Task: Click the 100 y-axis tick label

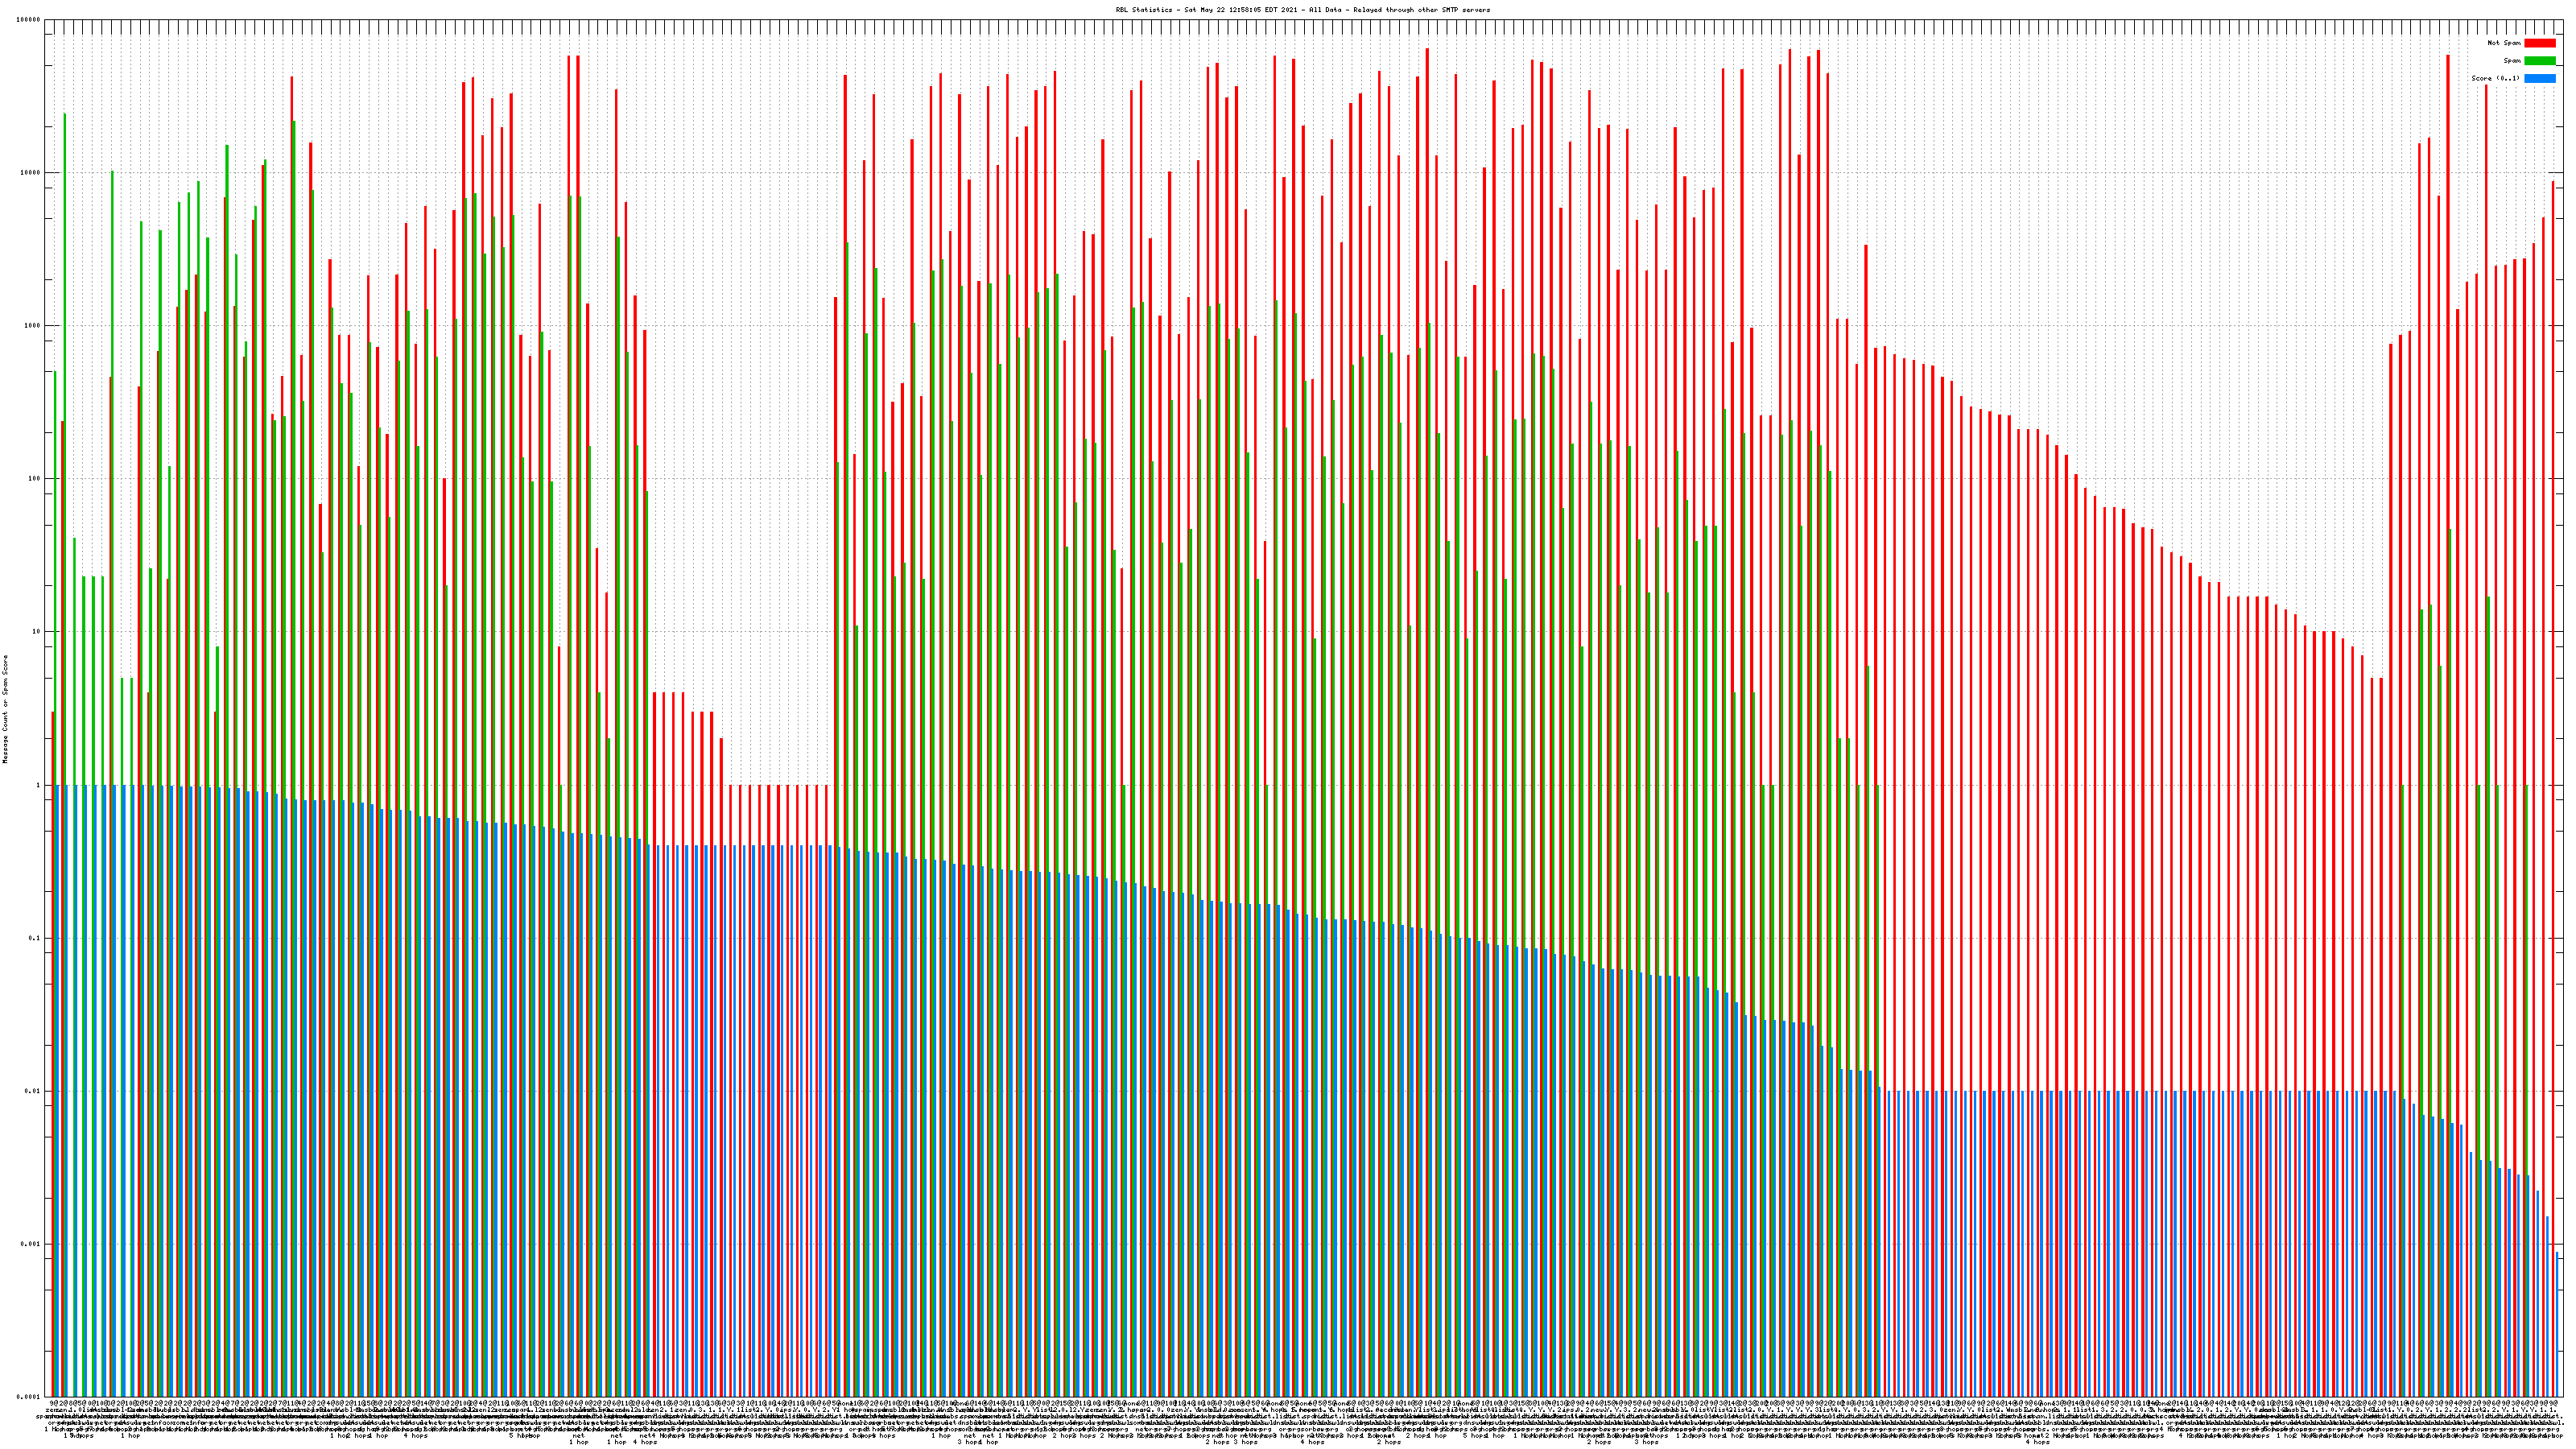Action: [35, 479]
